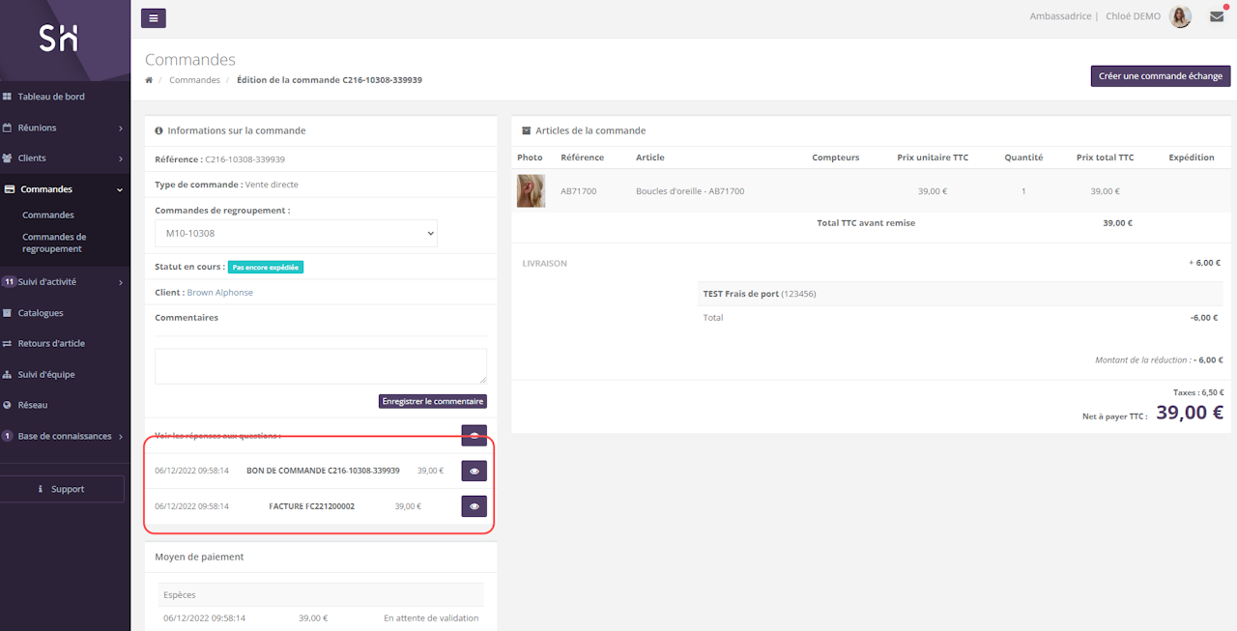Click inside the Commentaires text area
This screenshot has width=1237, height=631.
click(320, 366)
